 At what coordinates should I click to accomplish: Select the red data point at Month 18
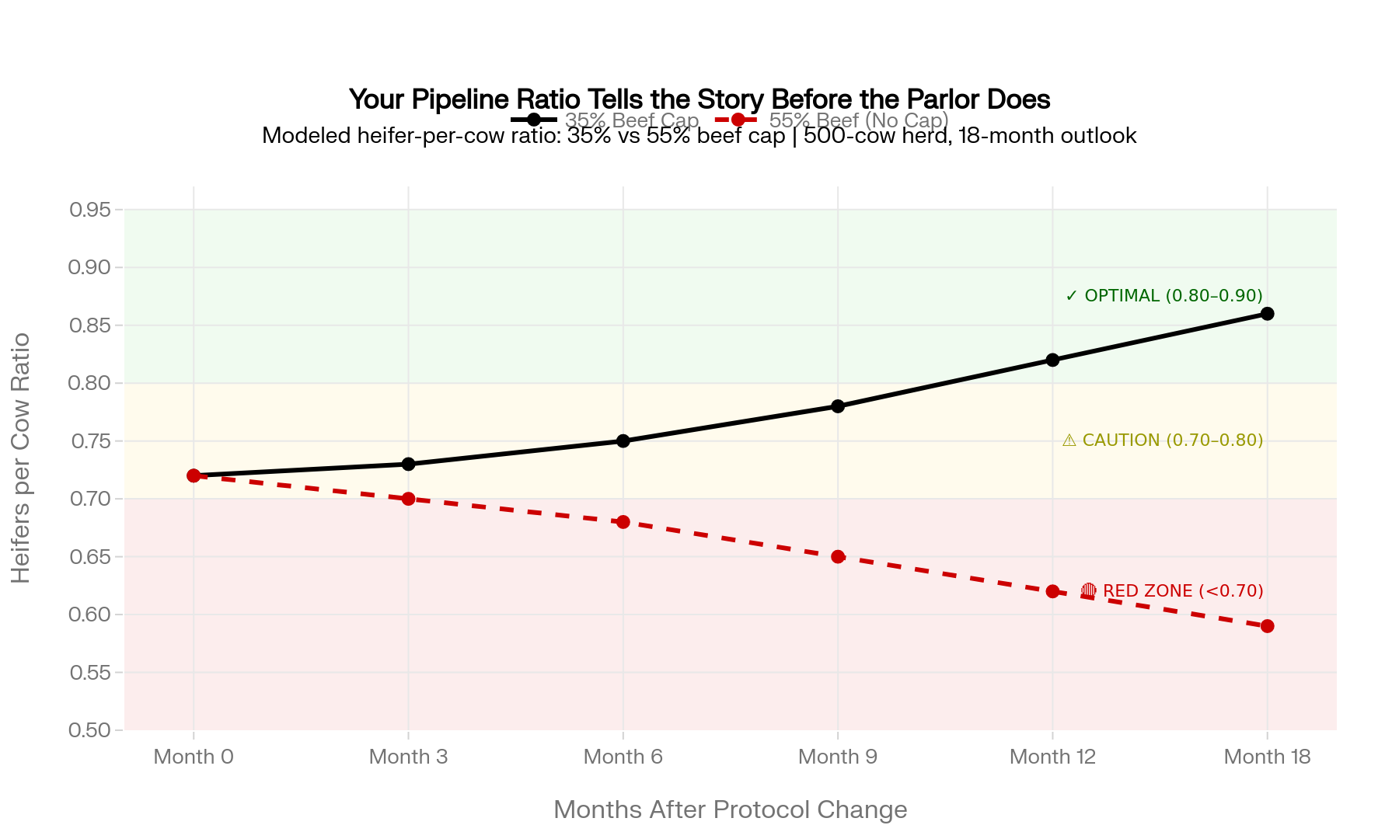(x=1267, y=626)
